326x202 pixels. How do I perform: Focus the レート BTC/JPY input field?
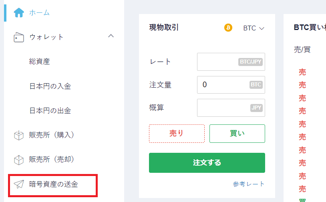click(x=231, y=62)
